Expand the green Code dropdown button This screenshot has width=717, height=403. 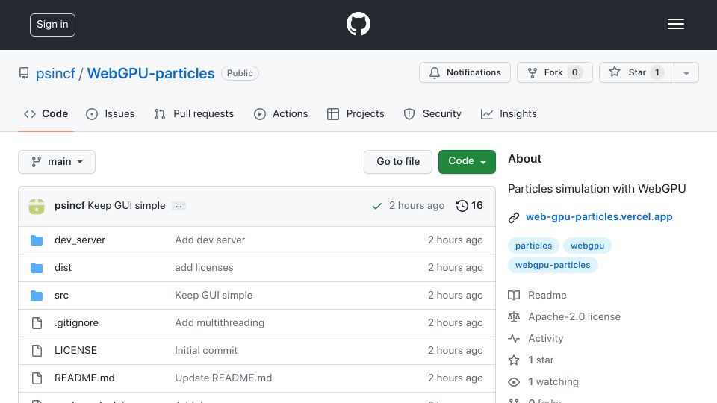click(467, 162)
